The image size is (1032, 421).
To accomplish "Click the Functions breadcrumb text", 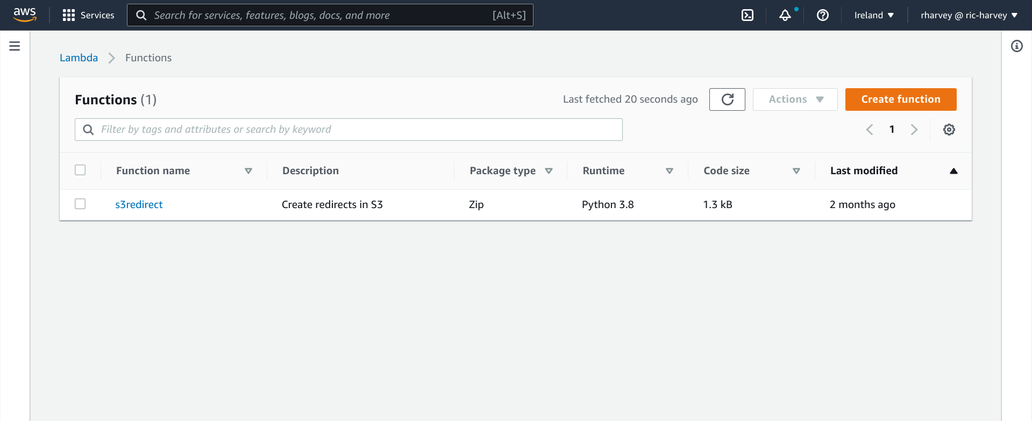I will tap(148, 58).
